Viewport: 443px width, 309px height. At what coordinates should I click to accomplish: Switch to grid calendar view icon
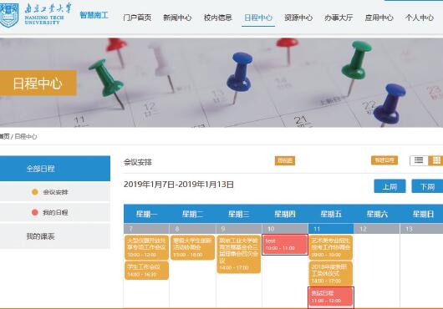pos(436,160)
